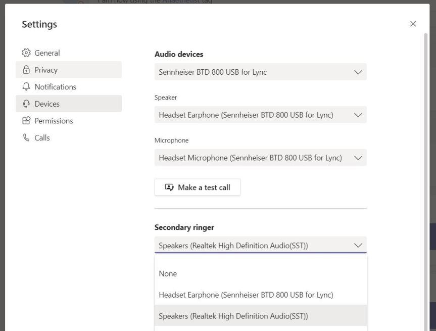The height and width of the screenshot is (331, 436).
Task: Open the Privacy settings label
Action: (x=46, y=70)
